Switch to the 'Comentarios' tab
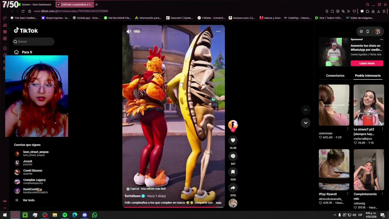Screen dimensions: 389x219 pyautogui.click(x=335, y=75)
